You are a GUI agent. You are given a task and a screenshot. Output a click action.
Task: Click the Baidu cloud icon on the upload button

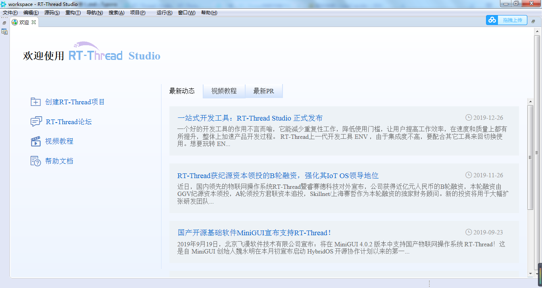pos(492,20)
